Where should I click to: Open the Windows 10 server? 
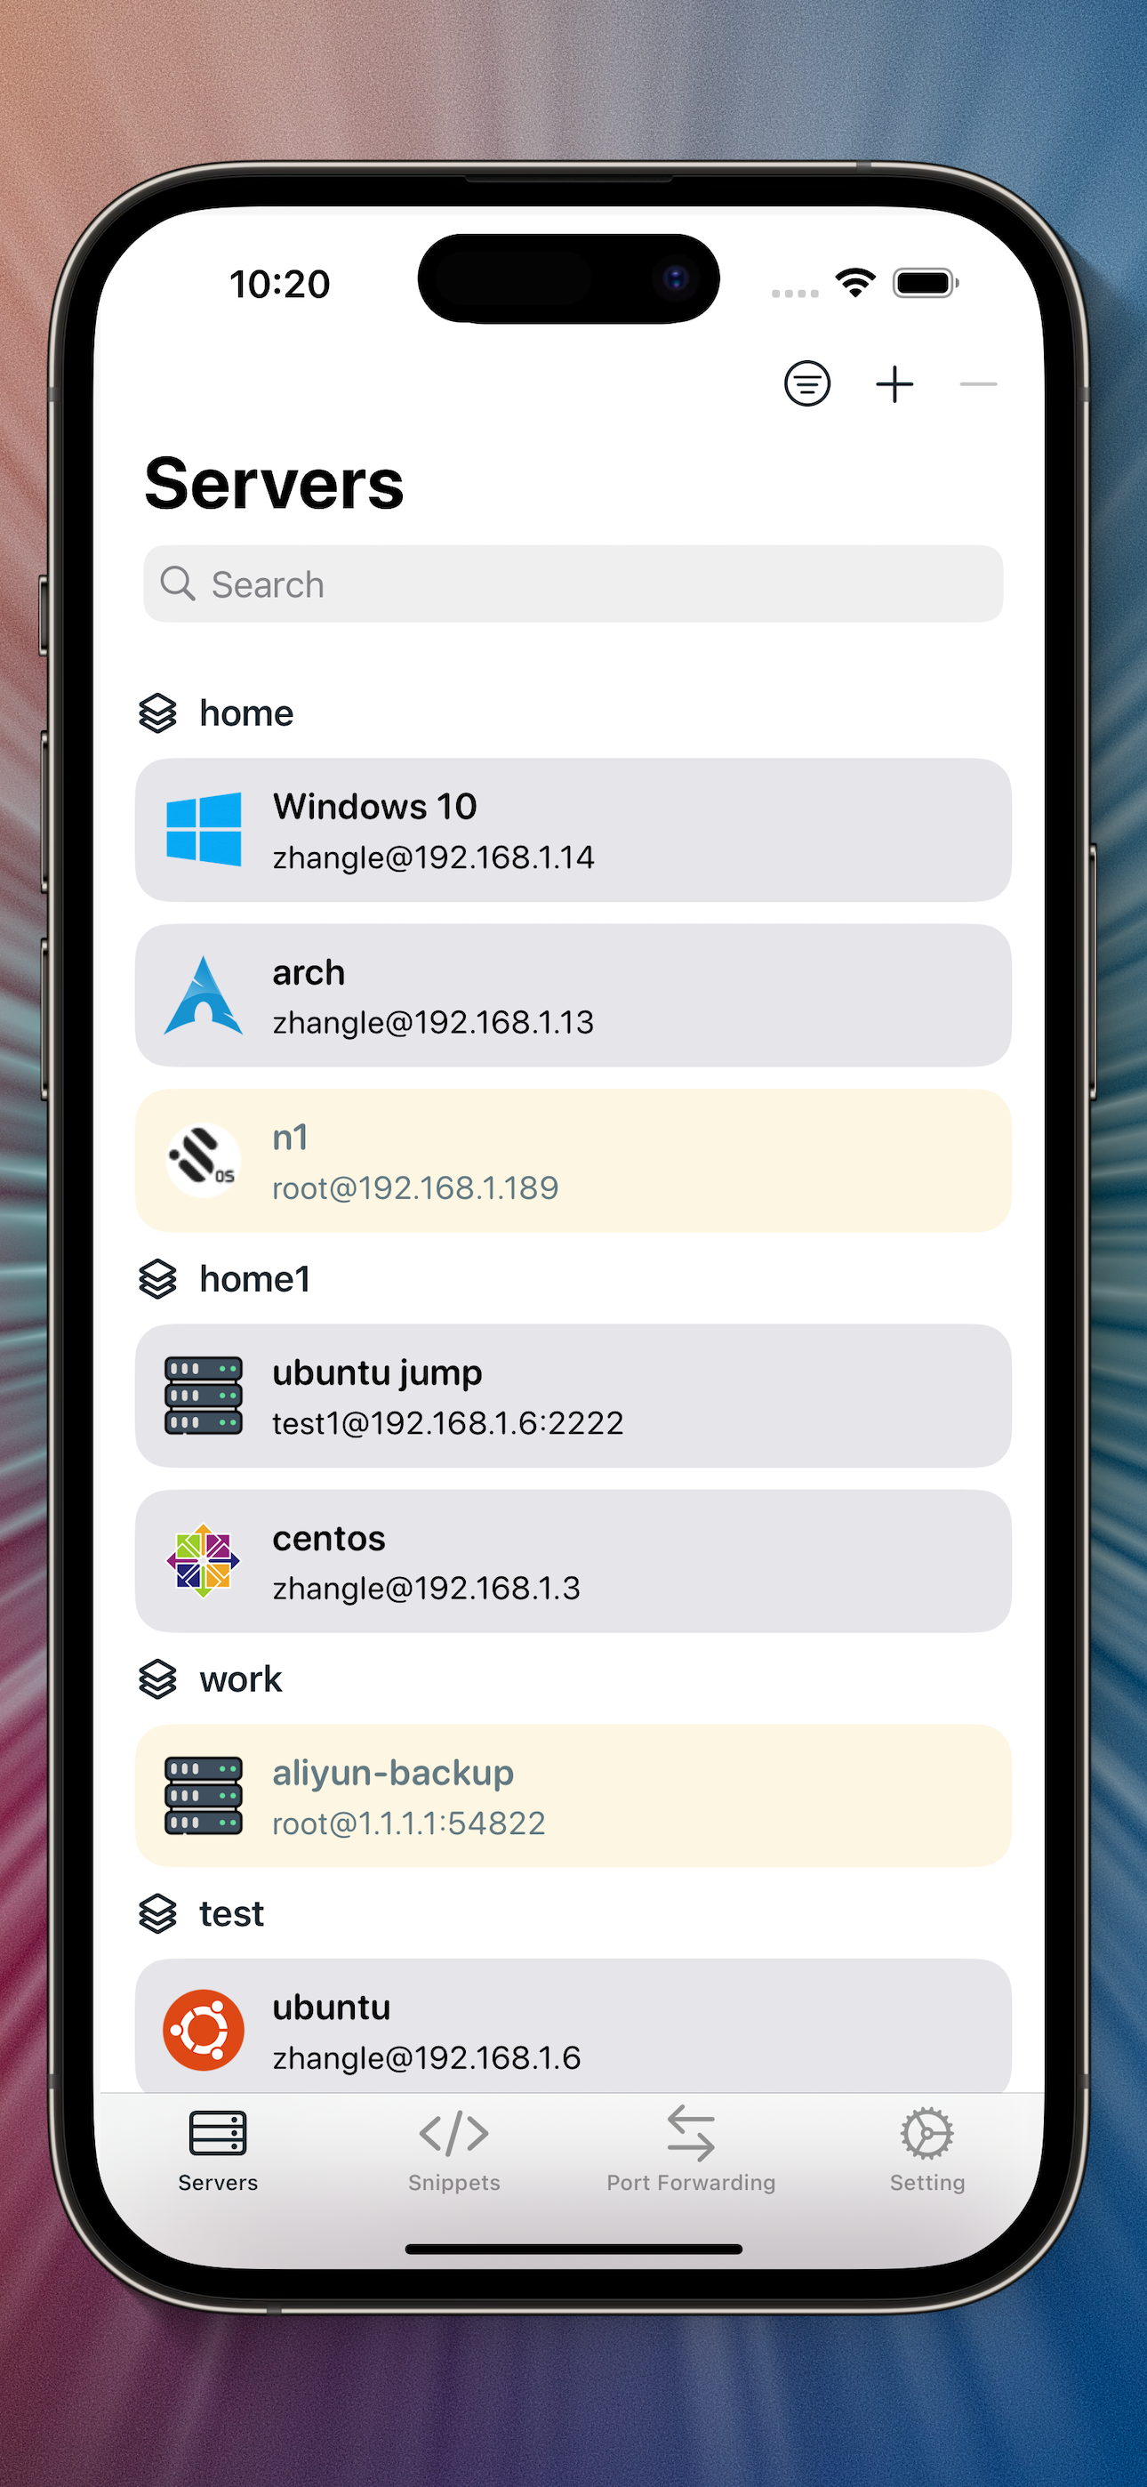pyautogui.click(x=573, y=830)
